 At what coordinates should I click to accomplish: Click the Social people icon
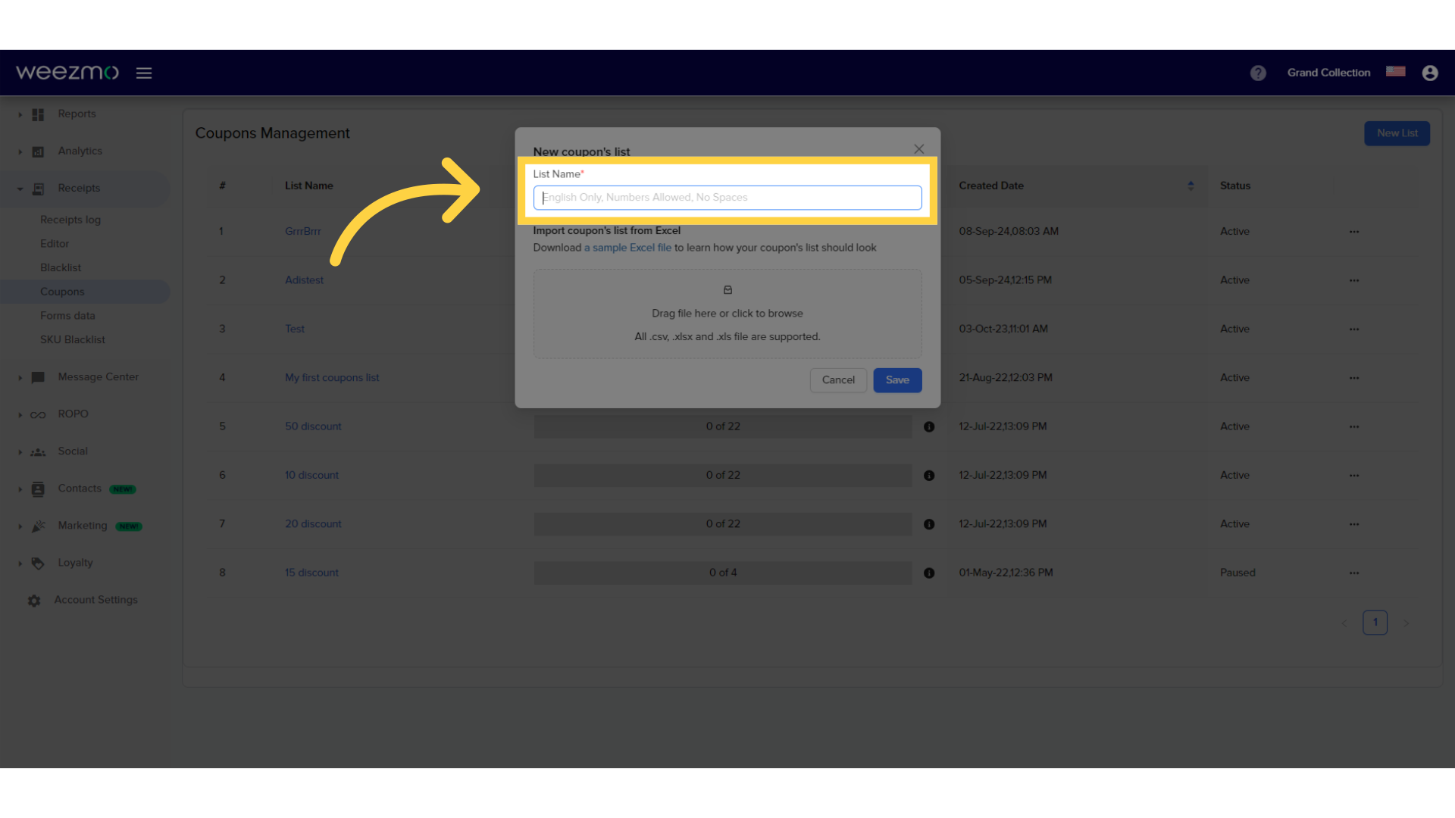[x=38, y=452]
